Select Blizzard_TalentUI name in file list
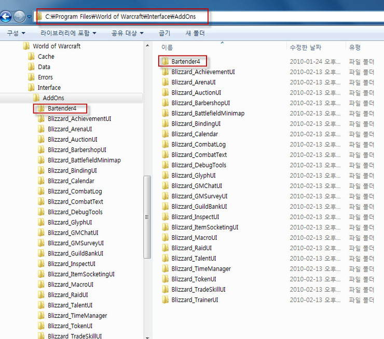384x339 pixels. (194, 259)
